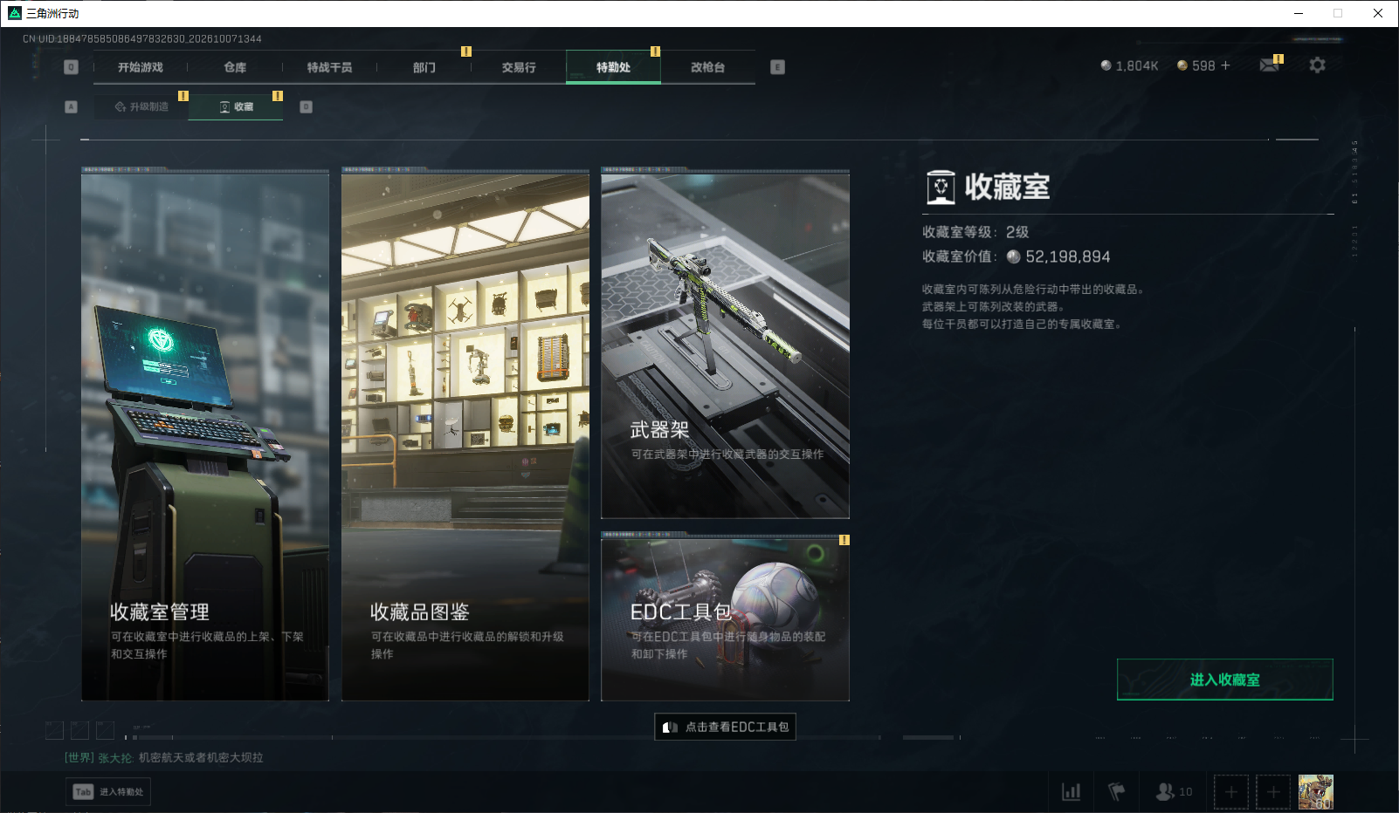Click the 收藏室等级: 2级 text
This screenshot has width=1399, height=813.
coord(975,232)
